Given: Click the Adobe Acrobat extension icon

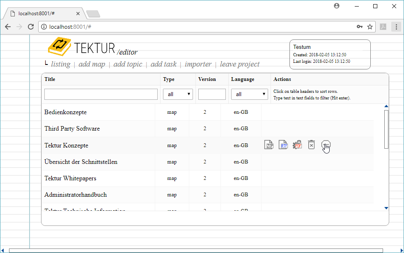Looking at the screenshot, I should [383, 27].
